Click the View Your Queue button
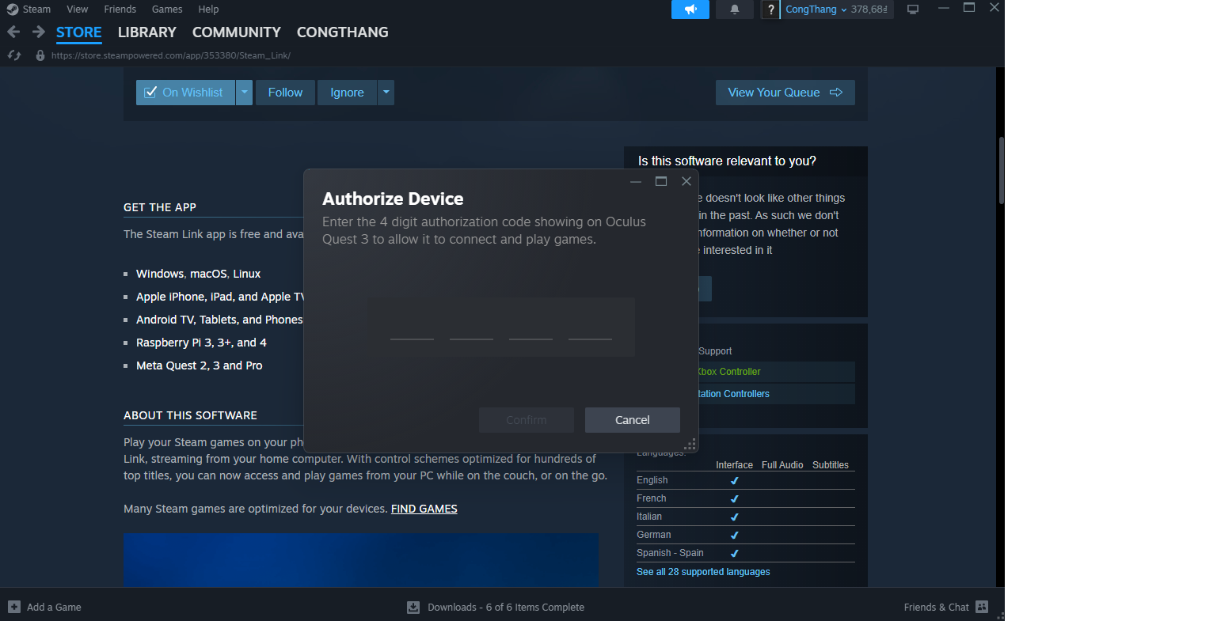The height and width of the screenshot is (621, 1217). tap(785, 93)
